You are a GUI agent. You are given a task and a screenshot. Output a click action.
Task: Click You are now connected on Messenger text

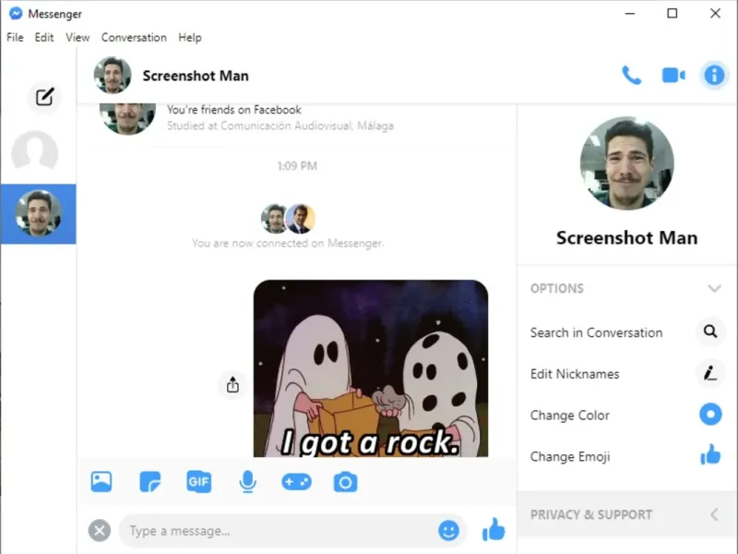288,243
